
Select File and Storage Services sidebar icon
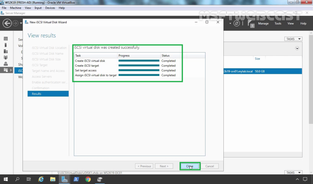click(x=6, y=70)
